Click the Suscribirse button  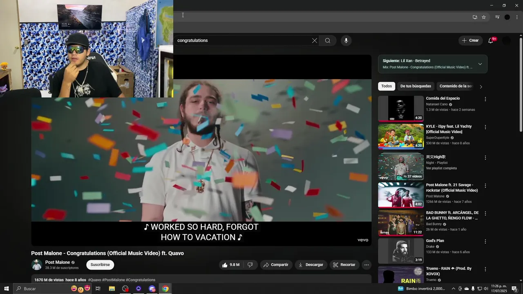point(100,265)
